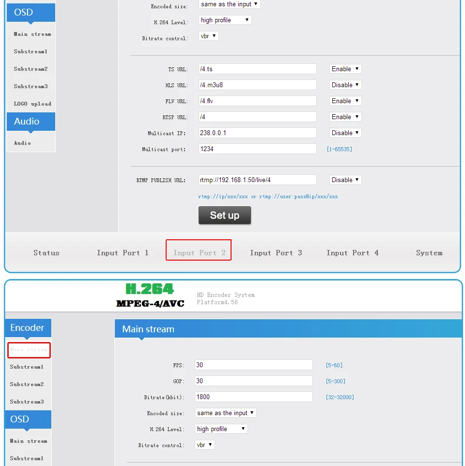Open the HLS URL Disable dropdown

[345, 85]
